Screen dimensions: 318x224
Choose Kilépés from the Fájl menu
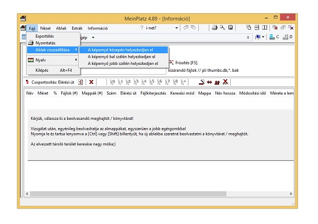coord(54,70)
